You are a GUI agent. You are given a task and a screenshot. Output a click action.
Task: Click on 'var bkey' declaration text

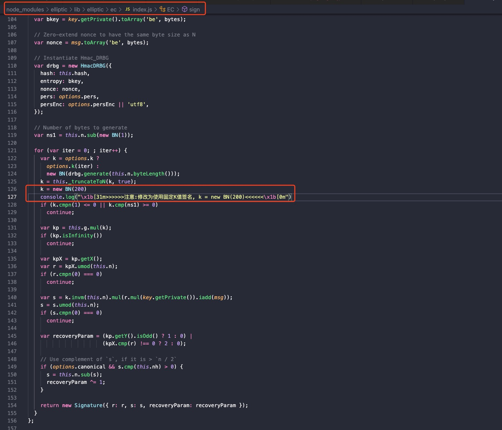(x=46, y=19)
